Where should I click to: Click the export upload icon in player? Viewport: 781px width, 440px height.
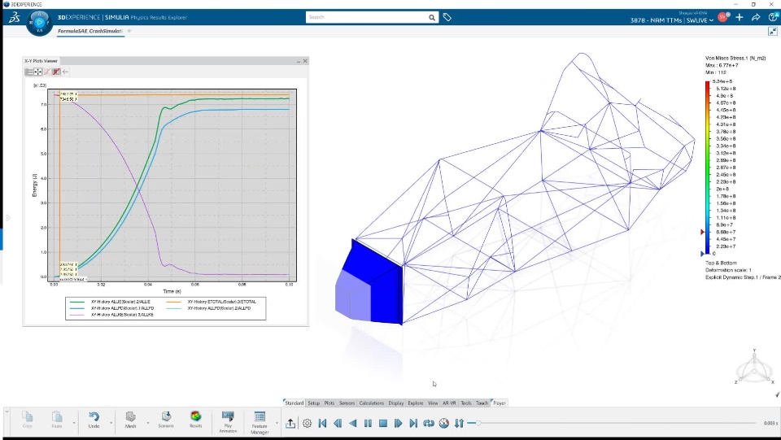pos(290,423)
